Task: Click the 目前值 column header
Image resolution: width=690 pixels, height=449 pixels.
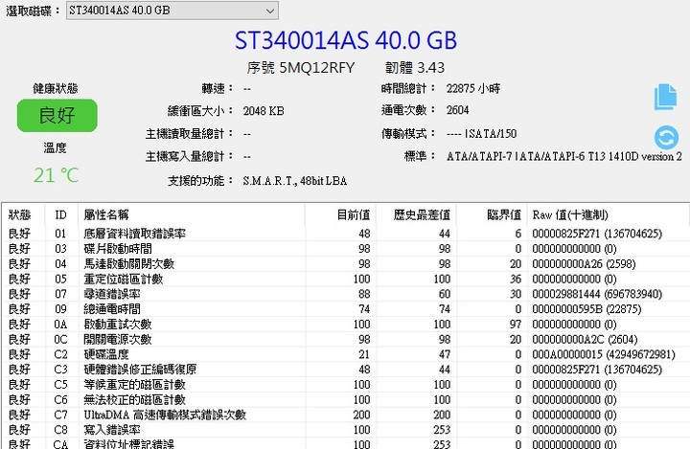Action: click(x=354, y=214)
